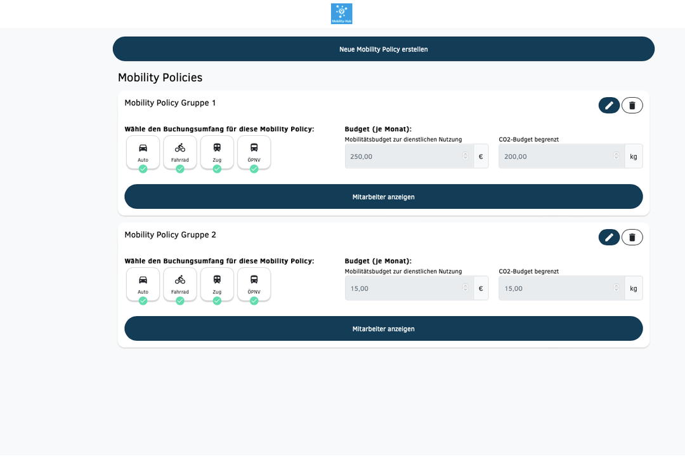685x457 pixels.
Task: Focus the 250,00 mobility budget field
Action: [409, 156]
